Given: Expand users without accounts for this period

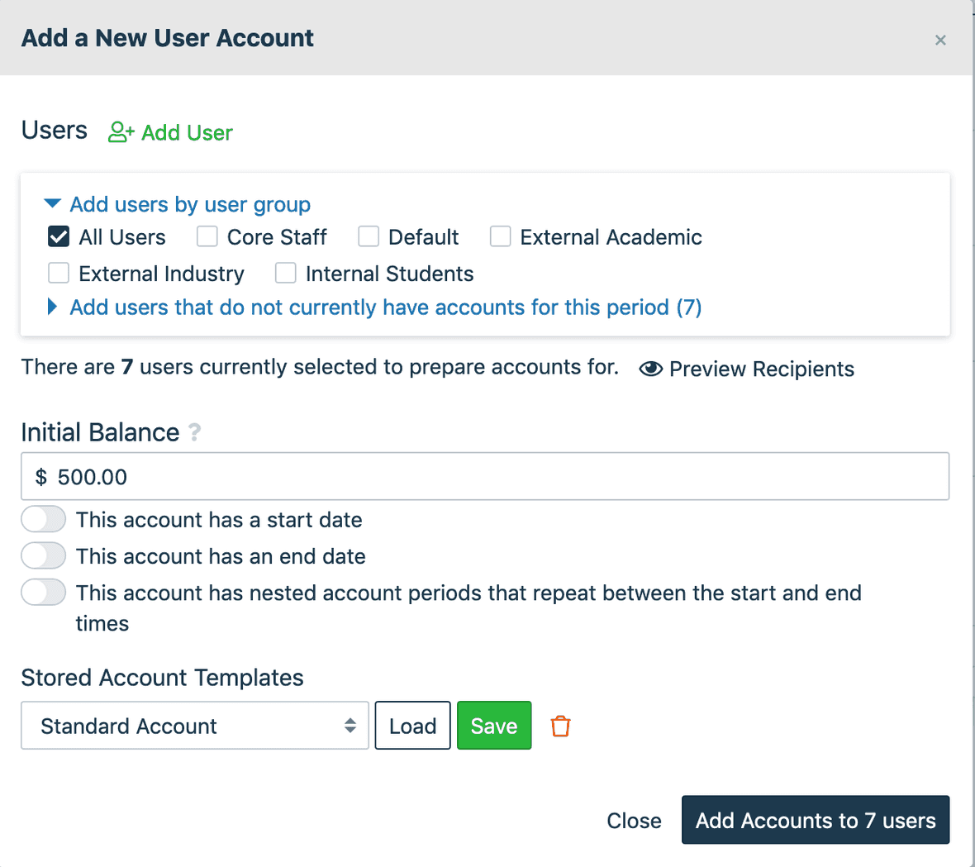Looking at the screenshot, I should click(52, 307).
